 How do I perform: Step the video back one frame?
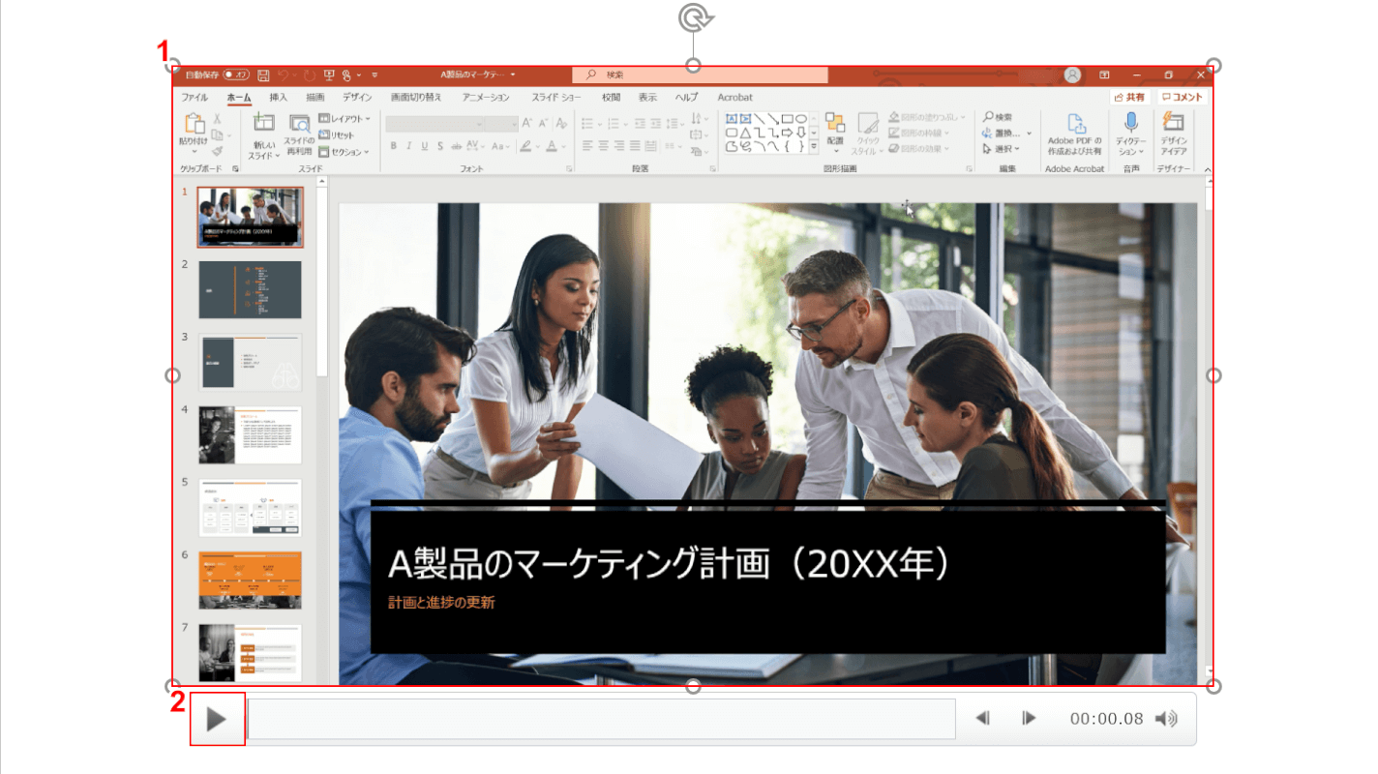tap(982, 718)
